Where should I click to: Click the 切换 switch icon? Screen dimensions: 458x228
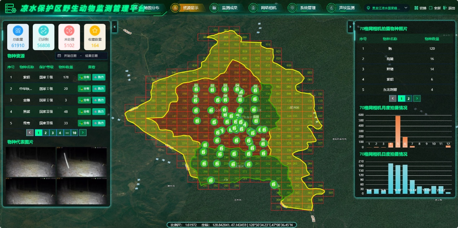click(x=417, y=8)
